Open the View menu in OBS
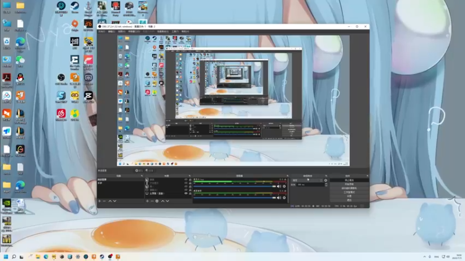Image resolution: width=465 pixels, height=261 pixels. (x=121, y=31)
